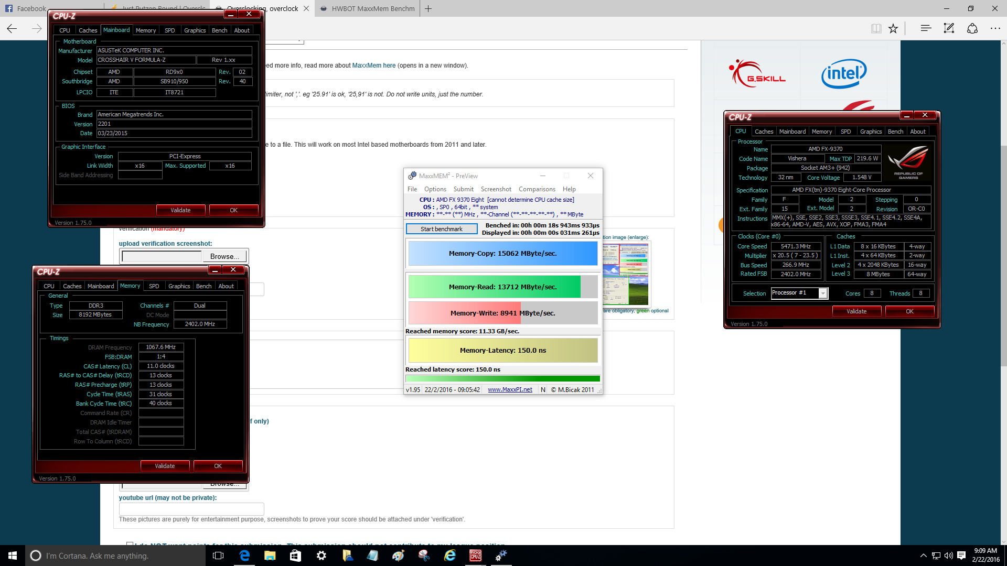
Task: Open Windows Start menu
Action: (x=13, y=556)
